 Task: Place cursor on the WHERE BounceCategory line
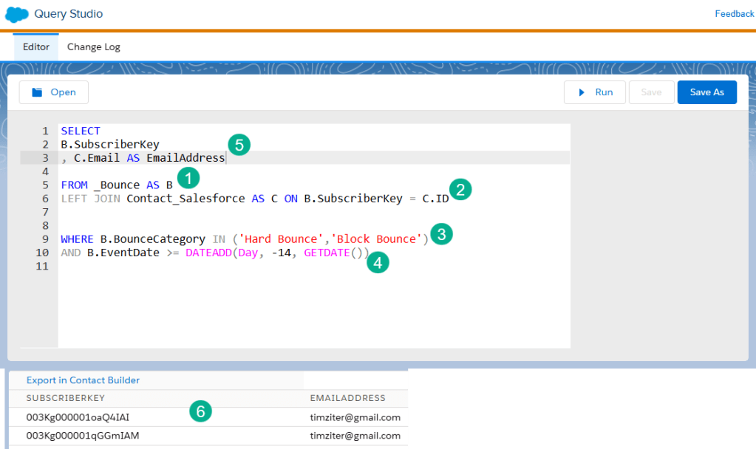point(244,239)
